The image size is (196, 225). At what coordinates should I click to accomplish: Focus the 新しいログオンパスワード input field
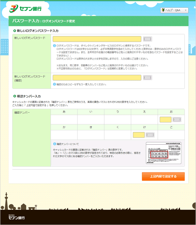pos(97,39)
